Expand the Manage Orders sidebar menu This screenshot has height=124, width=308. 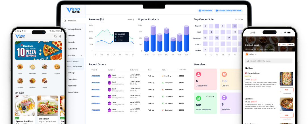point(75,29)
